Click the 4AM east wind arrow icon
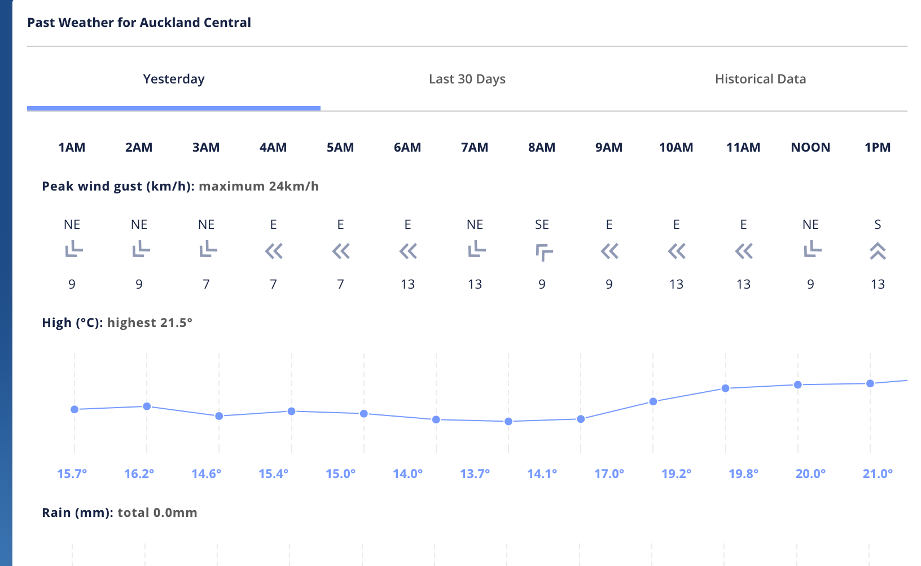Image resolution: width=921 pixels, height=566 pixels. 274,251
